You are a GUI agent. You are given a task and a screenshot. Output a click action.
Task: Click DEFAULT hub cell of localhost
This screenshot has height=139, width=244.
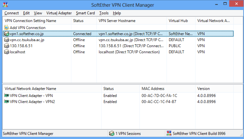pyautogui.click(x=176, y=52)
